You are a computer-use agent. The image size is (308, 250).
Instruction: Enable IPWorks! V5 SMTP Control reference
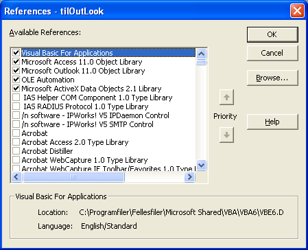(16, 124)
